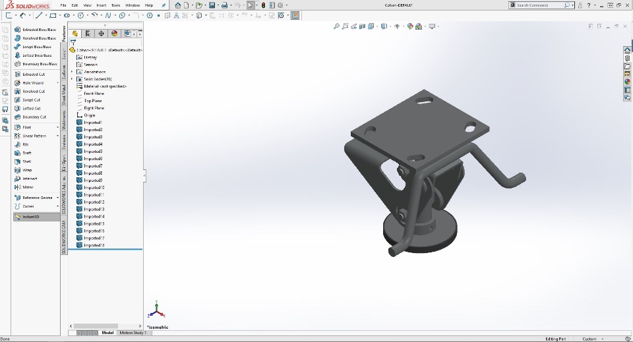This screenshot has width=633, height=342.
Task: Select the Wrap tool
Action: [x=23, y=170]
